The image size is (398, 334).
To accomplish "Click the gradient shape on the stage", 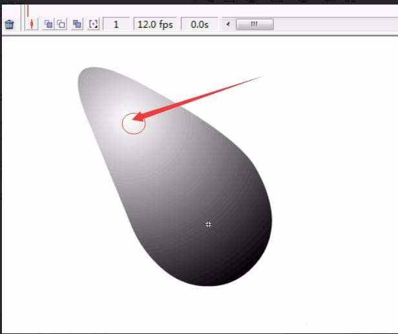I will [174, 177].
